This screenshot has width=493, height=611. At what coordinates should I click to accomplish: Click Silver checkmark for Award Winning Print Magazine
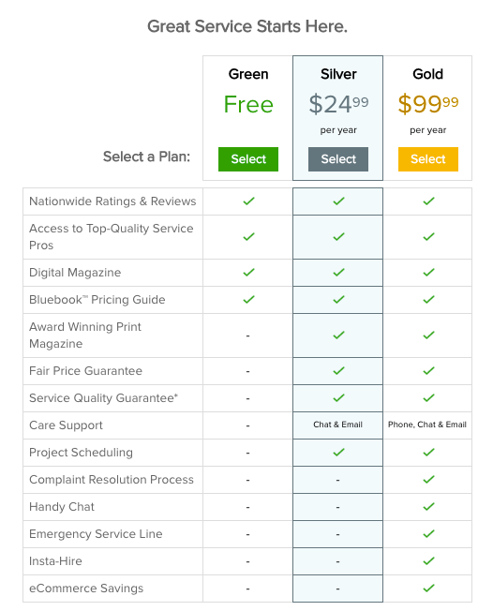point(338,335)
